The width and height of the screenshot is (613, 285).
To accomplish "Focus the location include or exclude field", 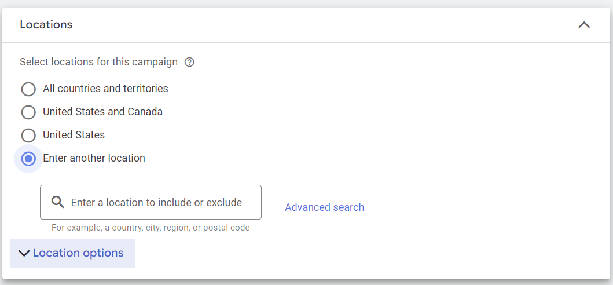I will click(x=156, y=202).
